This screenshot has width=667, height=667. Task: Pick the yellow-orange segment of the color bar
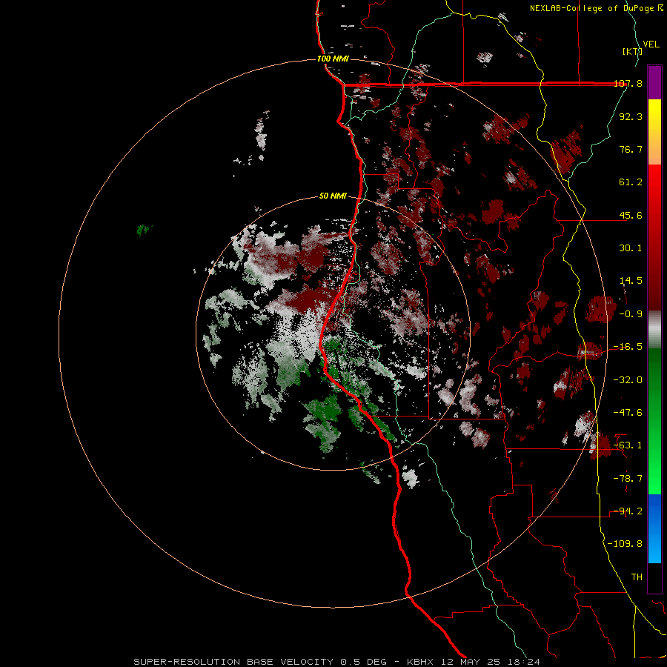coord(654,132)
